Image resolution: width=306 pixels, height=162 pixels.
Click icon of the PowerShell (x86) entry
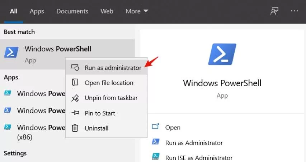pyautogui.click(x=8, y=127)
